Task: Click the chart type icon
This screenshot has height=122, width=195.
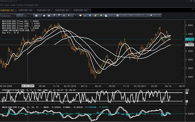Action: tap(36, 16)
